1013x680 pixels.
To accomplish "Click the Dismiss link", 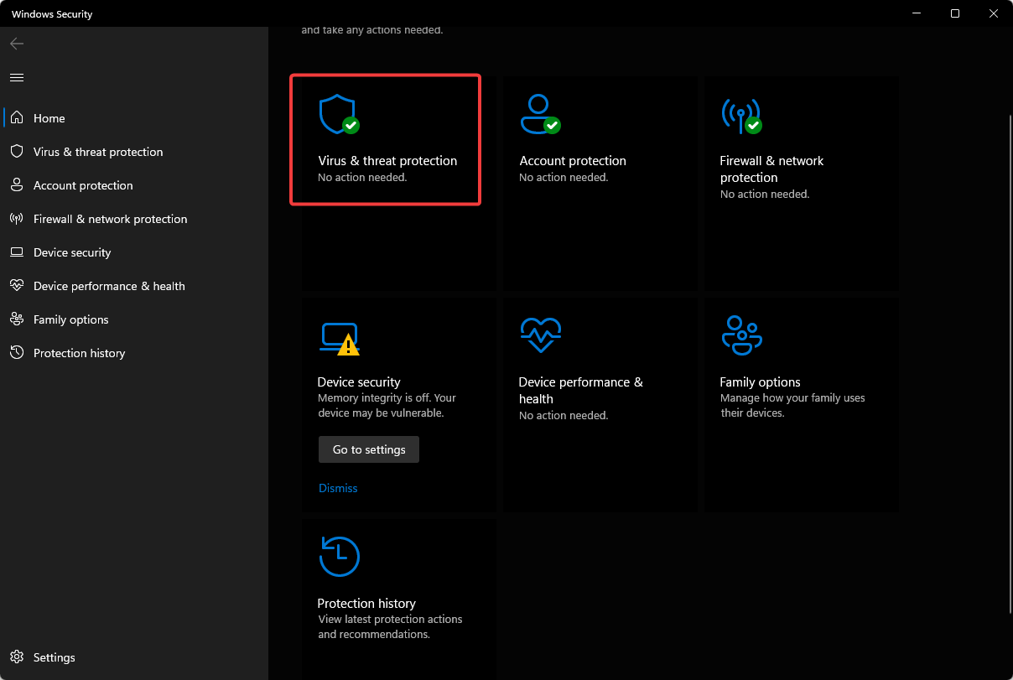I will tap(338, 488).
